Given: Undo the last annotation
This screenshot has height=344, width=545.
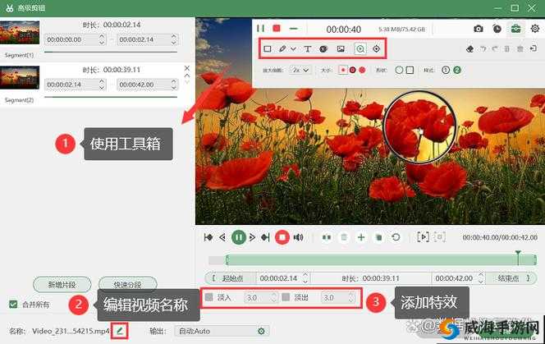Looking at the screenshot, I should pyautogui.click(x=483, y=49).
